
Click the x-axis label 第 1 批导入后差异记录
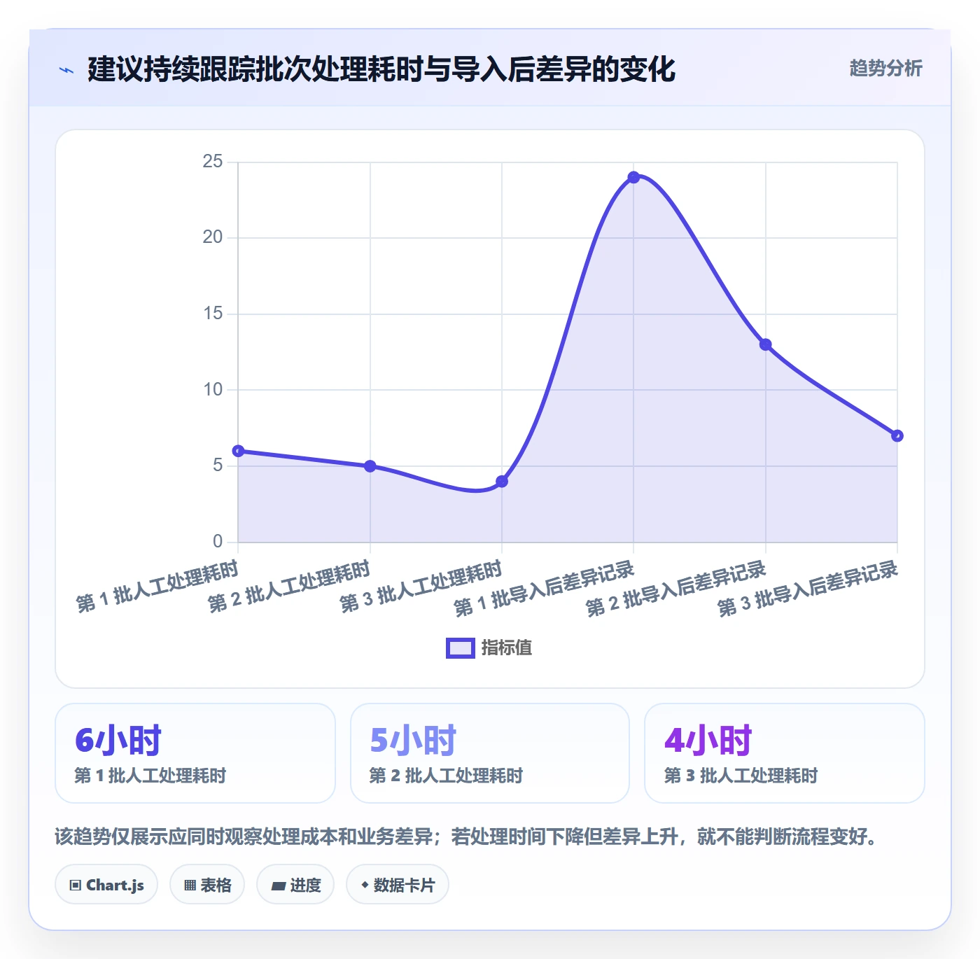click(x=544, y=589)
